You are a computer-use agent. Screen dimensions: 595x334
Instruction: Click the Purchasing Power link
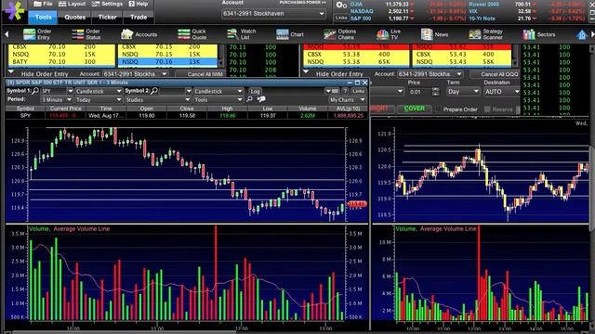coord(302,2)
